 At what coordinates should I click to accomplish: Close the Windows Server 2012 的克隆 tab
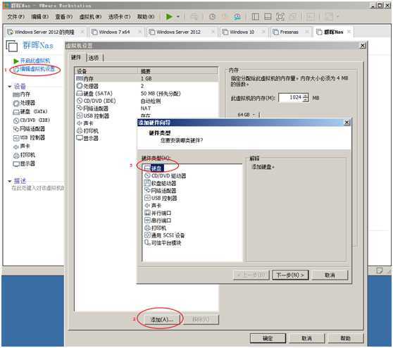click(82, 32)
